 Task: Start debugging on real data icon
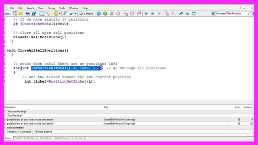[99, 14]
